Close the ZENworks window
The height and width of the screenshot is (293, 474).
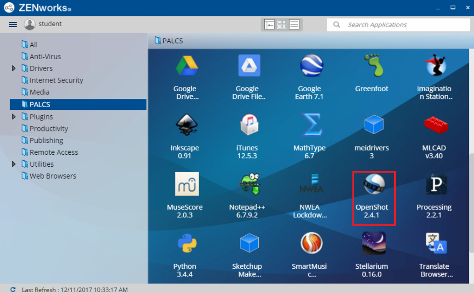coord(468,8)
